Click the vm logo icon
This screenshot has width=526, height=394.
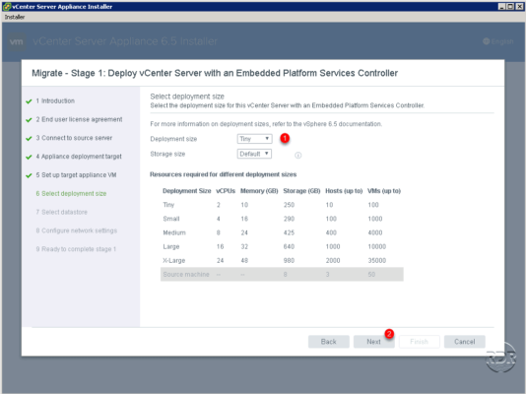point(17,41)
